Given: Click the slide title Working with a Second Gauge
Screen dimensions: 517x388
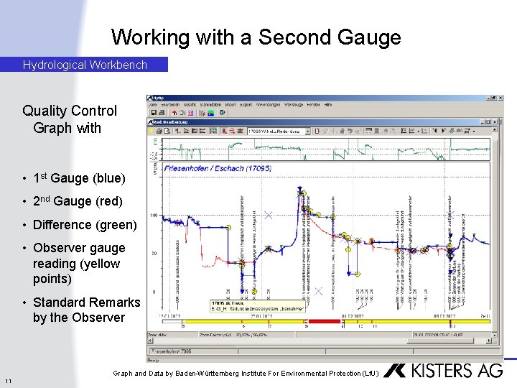Looking at the screenshot, I should pos(256,37).
